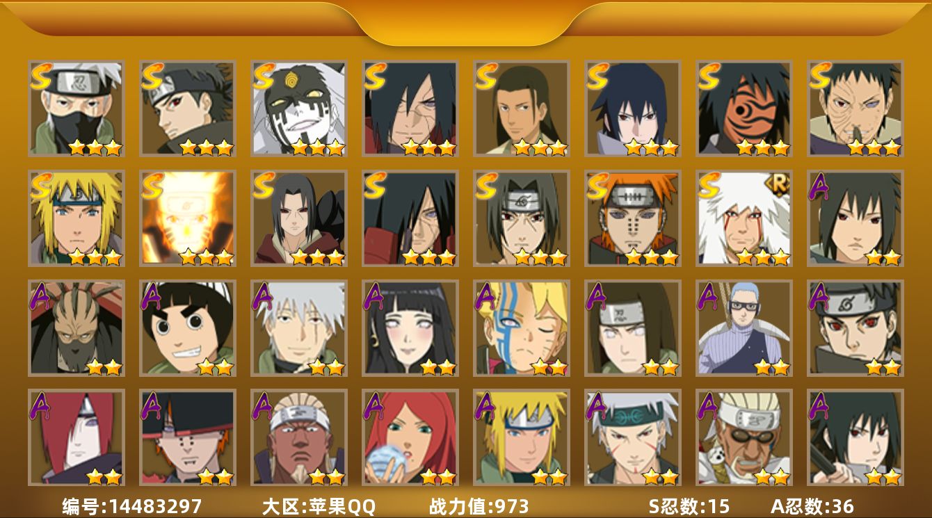Select red-haired Kushina holding a blue orb
This screenshot has width=932, height=518.
[410, 437]
